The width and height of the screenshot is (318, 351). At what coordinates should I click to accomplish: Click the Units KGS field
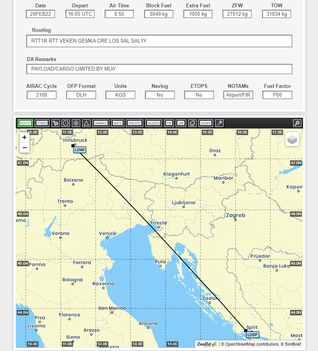click(120, 95)
